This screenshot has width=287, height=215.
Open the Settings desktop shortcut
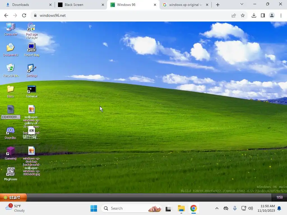(32, 71)
